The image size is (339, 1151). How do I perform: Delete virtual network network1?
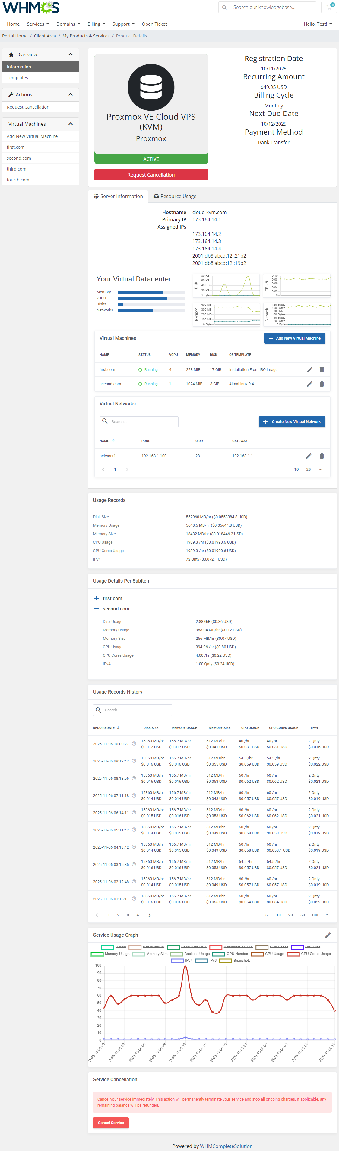pyautogui.click(x=322, y=456)
